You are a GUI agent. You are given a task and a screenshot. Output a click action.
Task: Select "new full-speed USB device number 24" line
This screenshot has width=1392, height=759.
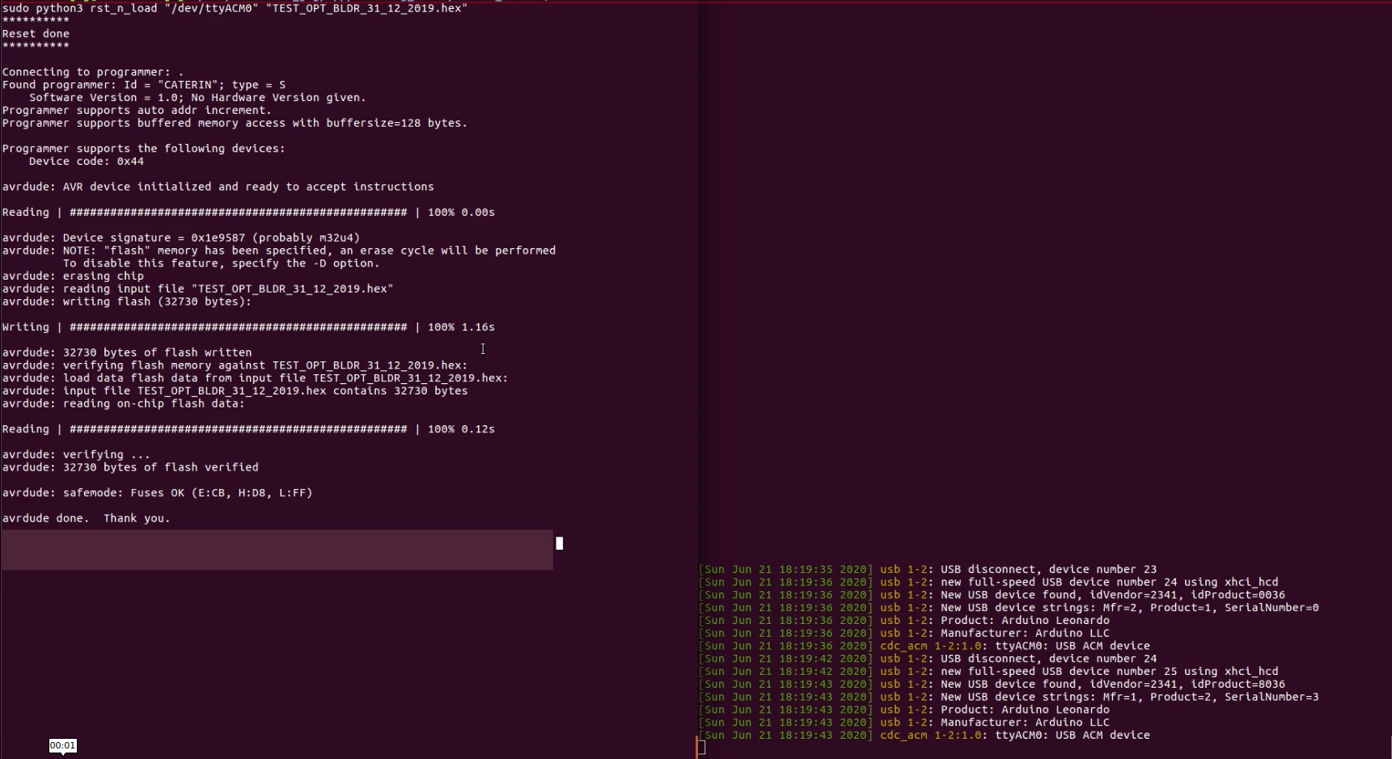[x=988, y=582]
